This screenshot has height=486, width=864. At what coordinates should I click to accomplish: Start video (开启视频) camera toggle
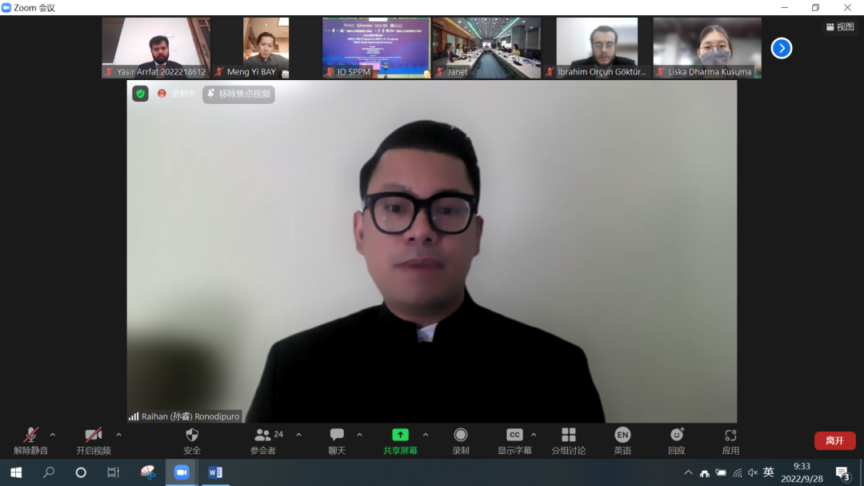(x=94, y=435)
